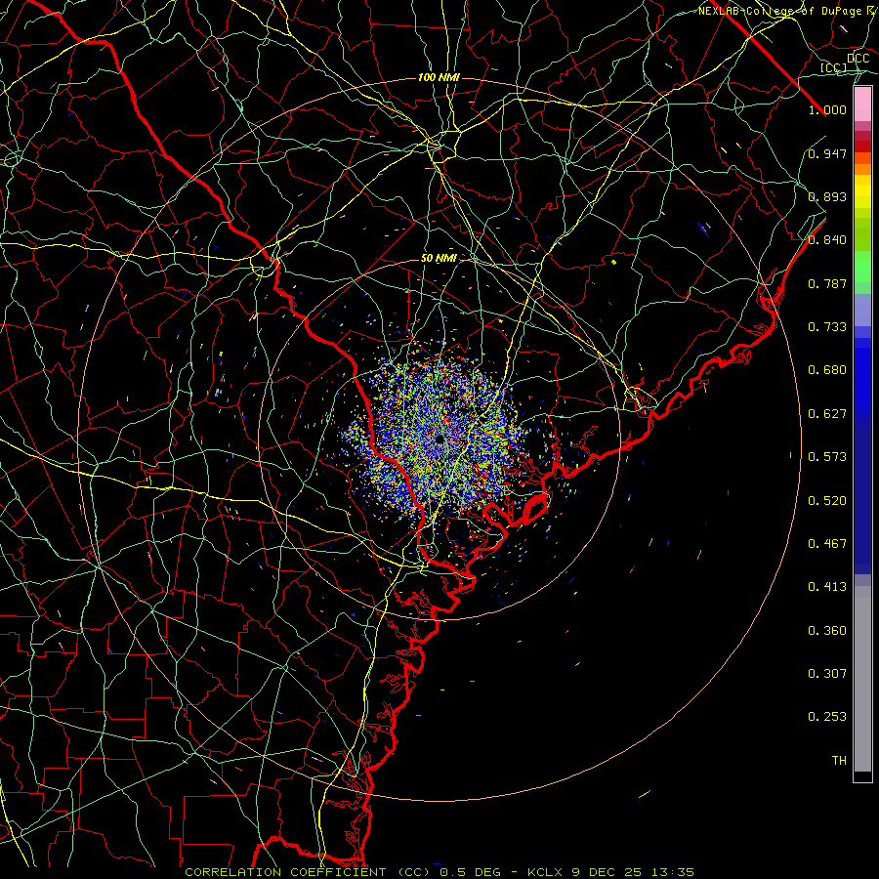Click the 0.413 legend value label
This screenshot has height=879, width=879.
click(827, 587)
